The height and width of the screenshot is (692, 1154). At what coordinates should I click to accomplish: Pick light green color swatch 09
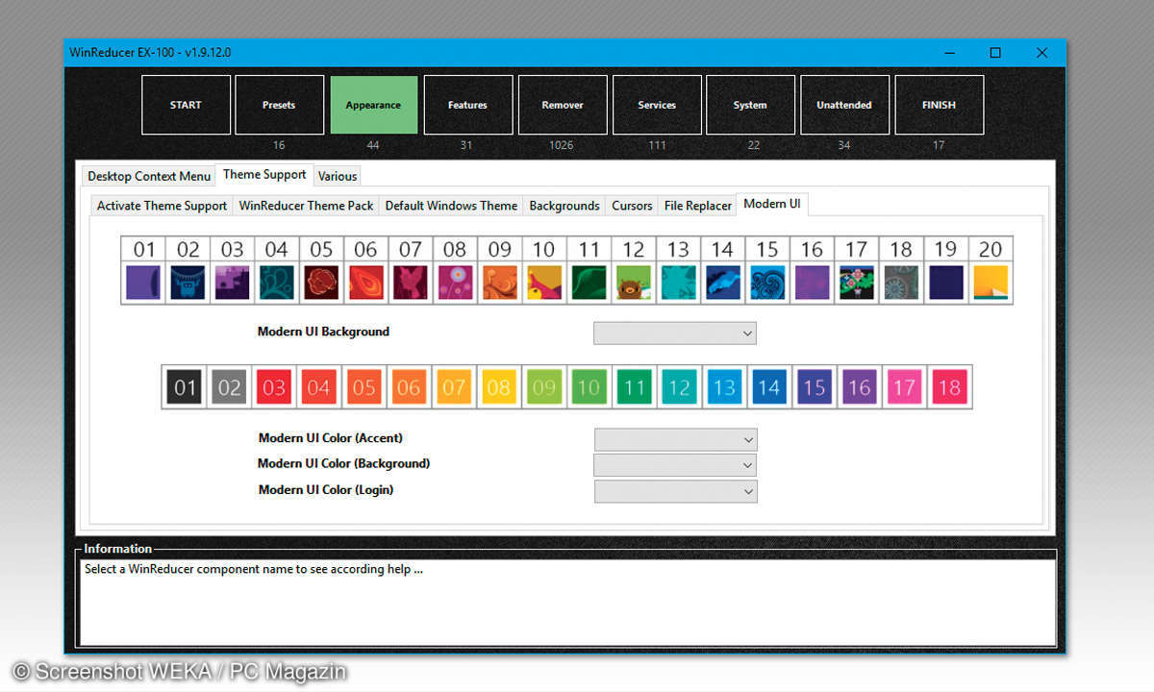coord(543,387)
